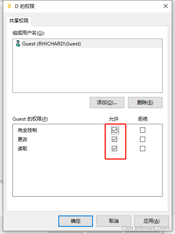Select the 更改 permission label
The height and width of the screenshot is (234, 175).
23,140
